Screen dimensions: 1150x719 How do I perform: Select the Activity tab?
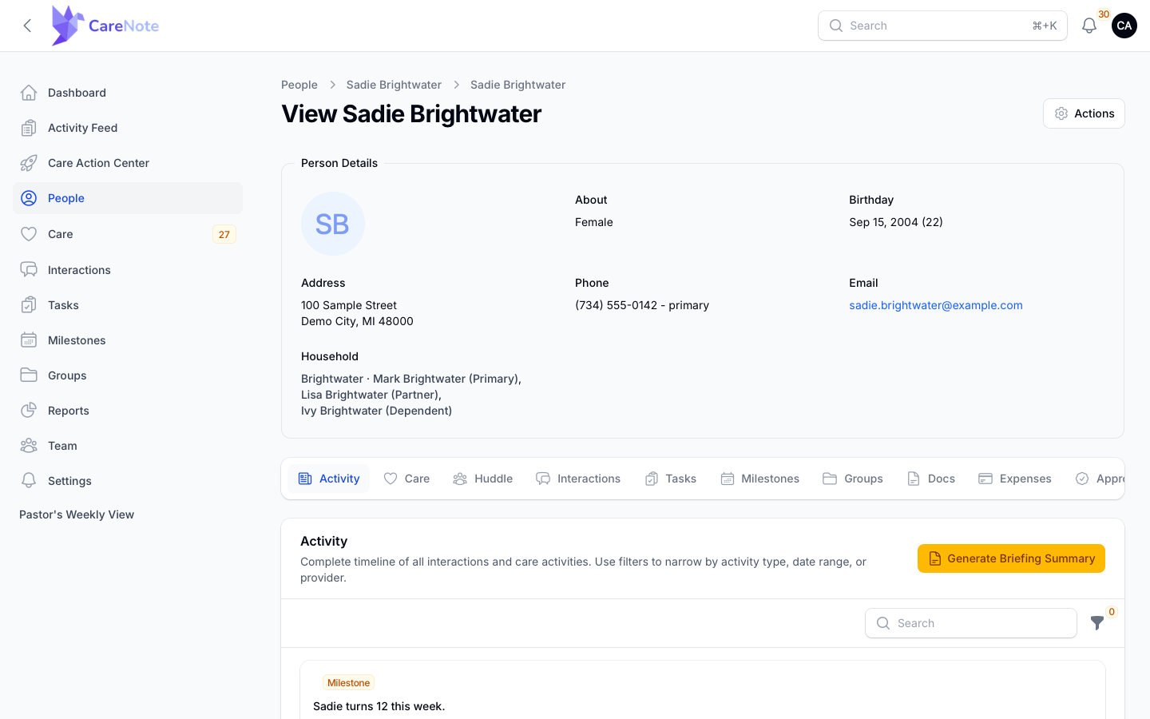(329, 479)
